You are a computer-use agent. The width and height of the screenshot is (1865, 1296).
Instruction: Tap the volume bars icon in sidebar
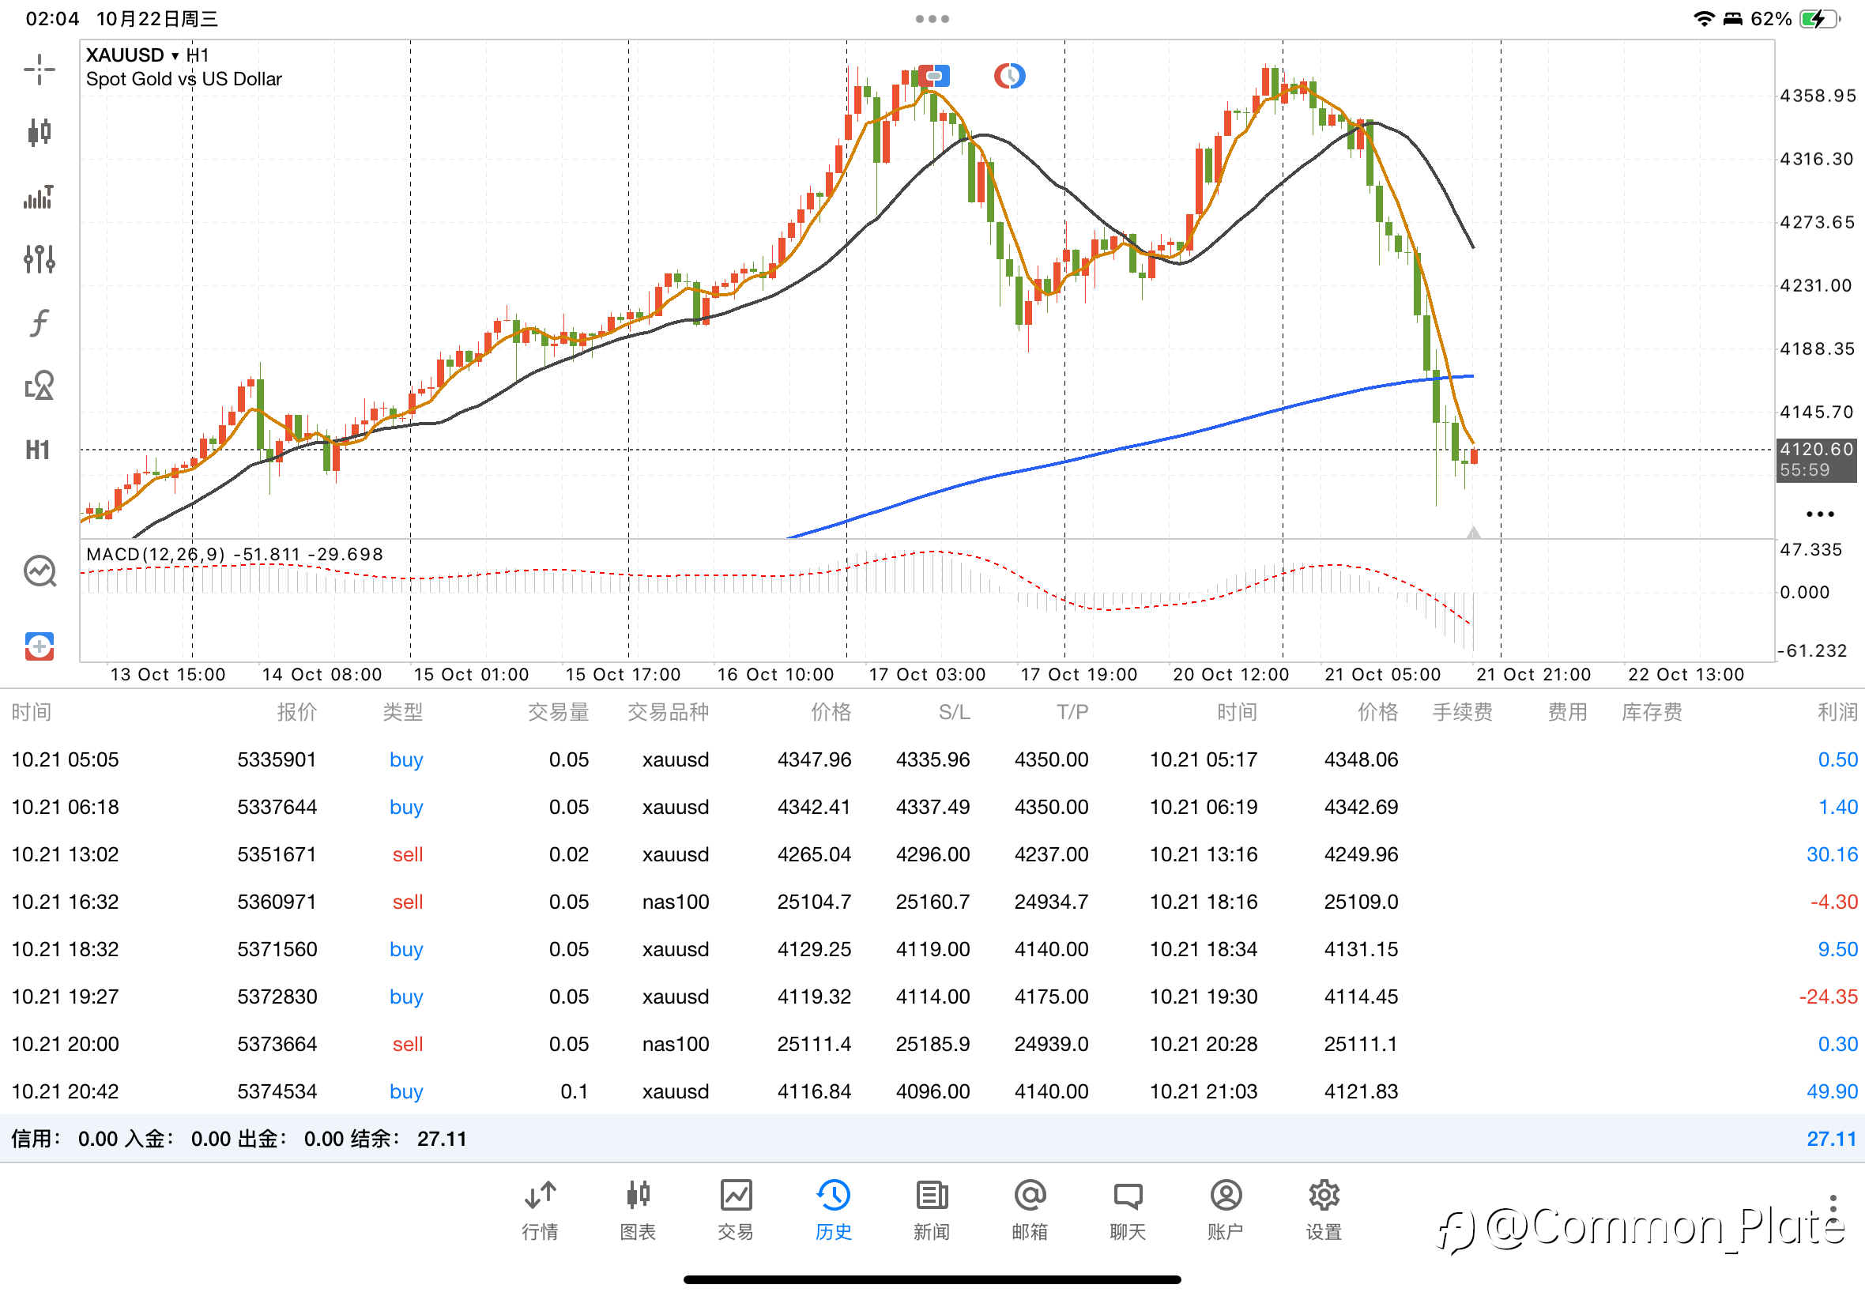39,197
